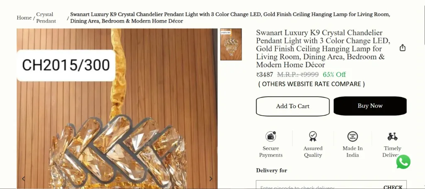425x189 pixels.
Task: Click the Made In India badge icon
Action: (x=352, y=136)
